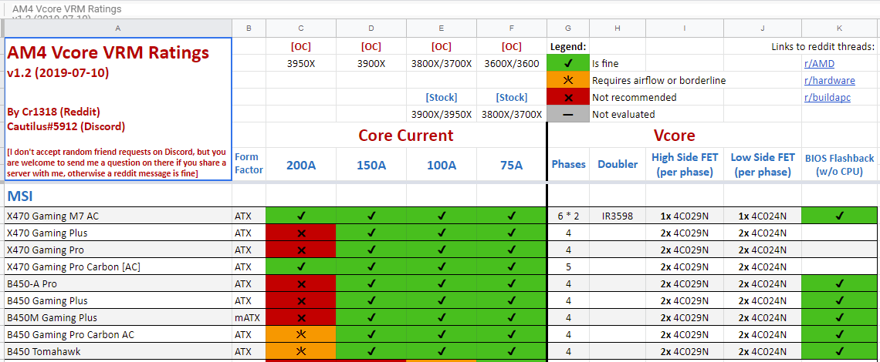Click the red 'Not recommended' X legend icon
The width and height of the screenshot is (880, 362).
pos(568,97)
